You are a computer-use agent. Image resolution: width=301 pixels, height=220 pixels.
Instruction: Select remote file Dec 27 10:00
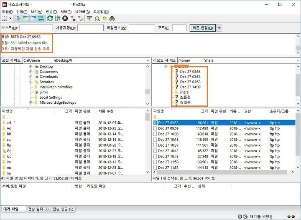(224, 134)
